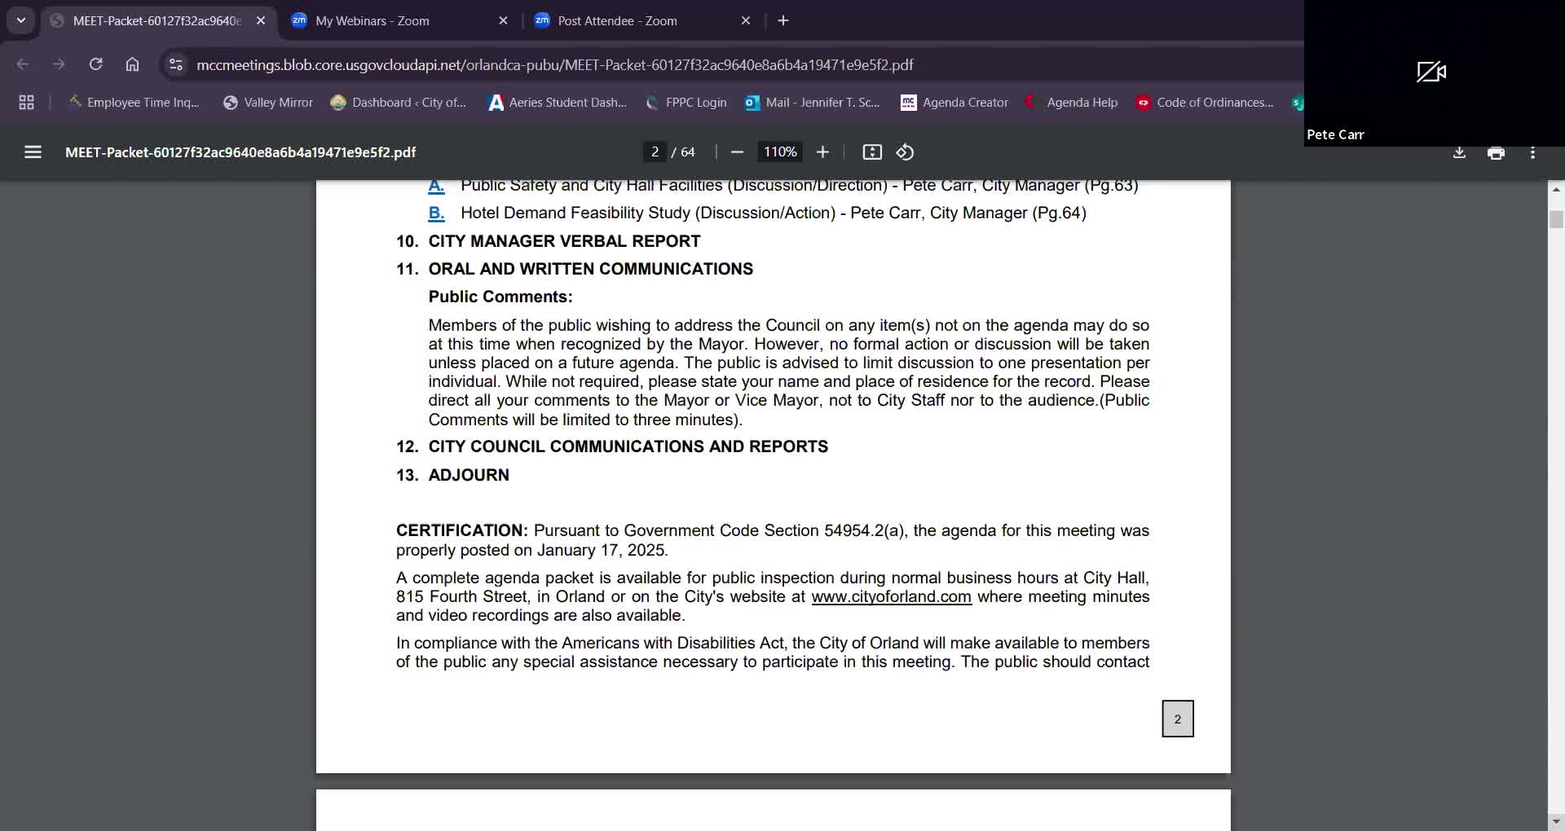Viewport: 1565px width, 831px height.
Task: Click the camera-off icon in Pete Carr video
Action: pyautogui.click(x=1431, y=72)
